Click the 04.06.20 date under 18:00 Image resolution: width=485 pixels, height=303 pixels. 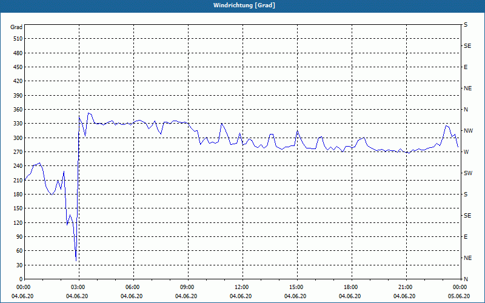coord(350,296)
